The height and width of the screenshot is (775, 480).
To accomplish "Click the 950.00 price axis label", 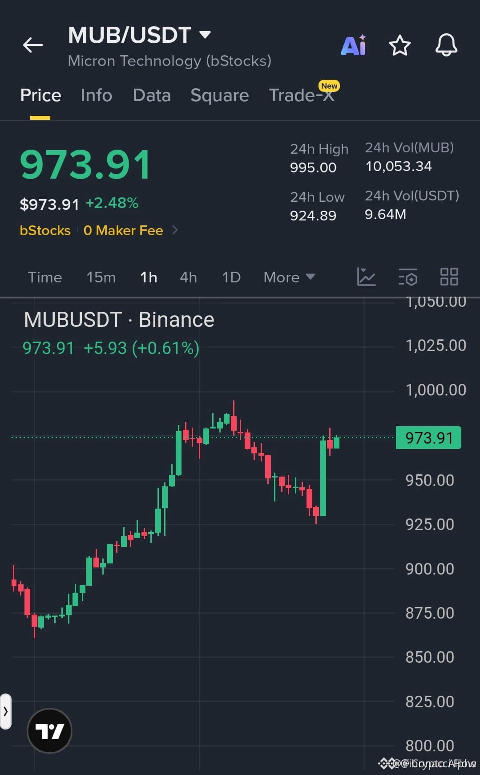I will point(430,480).
